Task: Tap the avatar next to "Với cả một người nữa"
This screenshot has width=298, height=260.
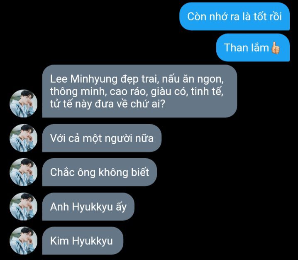Action: point(23,138)
